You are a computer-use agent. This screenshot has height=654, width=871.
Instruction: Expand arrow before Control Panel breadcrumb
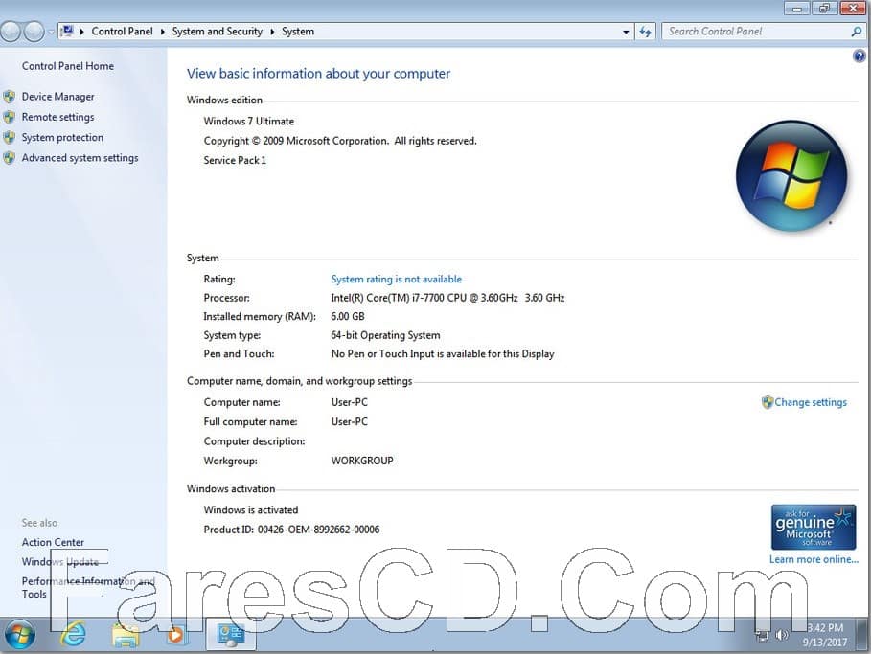tap(81, 32)
